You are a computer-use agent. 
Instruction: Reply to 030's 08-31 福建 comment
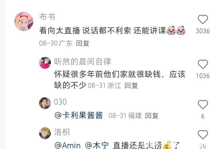[x=152, y=116]
